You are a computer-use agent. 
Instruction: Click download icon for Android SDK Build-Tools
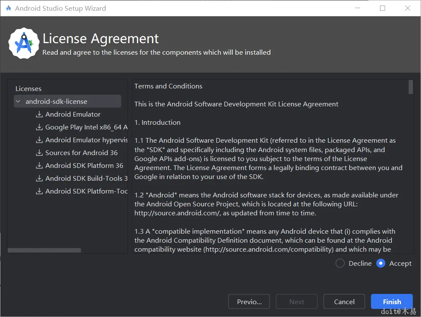point(39,179)
